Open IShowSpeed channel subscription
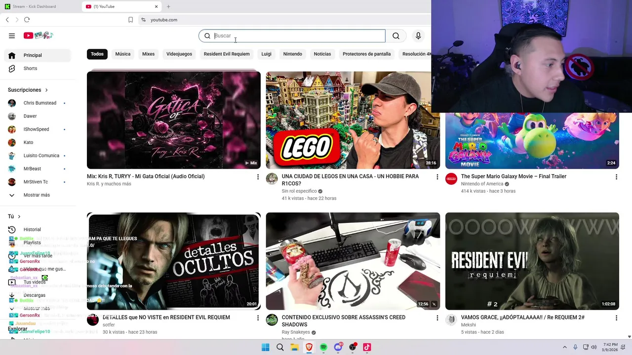 coord(38,129)
